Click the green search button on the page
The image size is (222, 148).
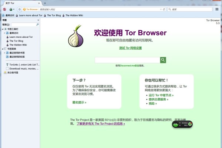pos(163,60)
